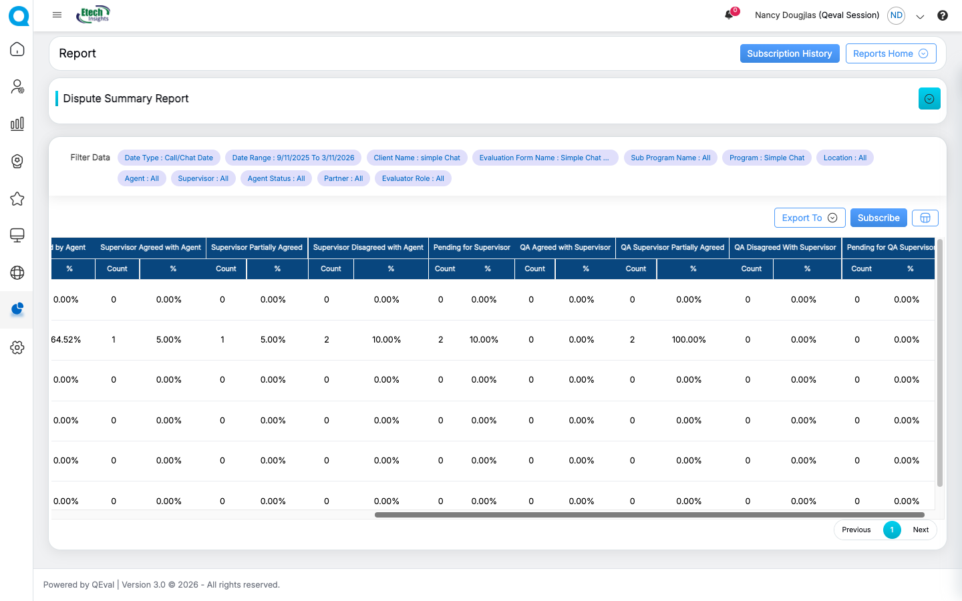Viewport: 962px width, 601px height.
Task: Open the user management sidebar icon
Action: [x=17, y=87]
